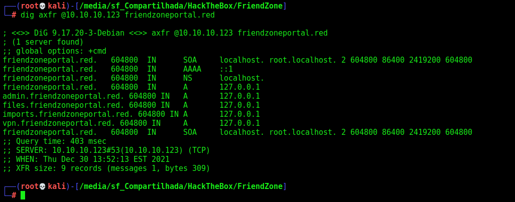The width and height of the screenshot is (515, 202).
Task: Click the SERVER 10.10.10.123#53 line
Action: click(106, 150)
